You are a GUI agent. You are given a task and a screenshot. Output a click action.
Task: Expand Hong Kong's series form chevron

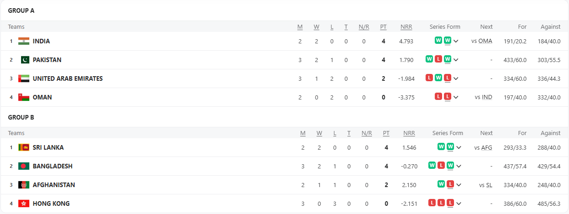coord(459,204)
